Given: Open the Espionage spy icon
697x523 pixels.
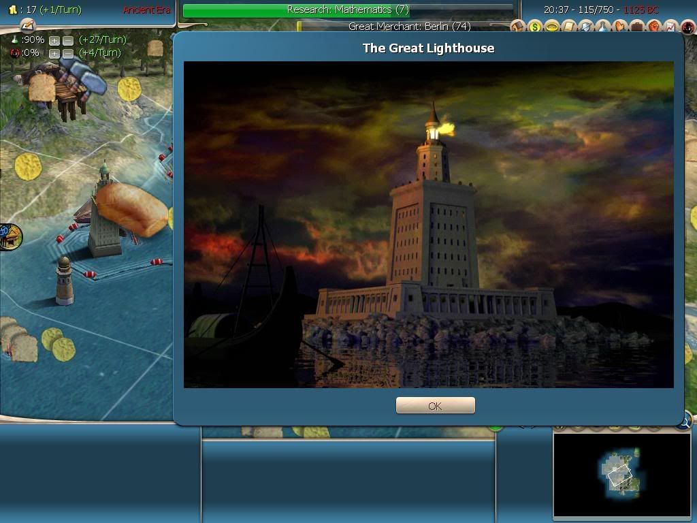Looking at the screenshot, I should click(x=688, y=27).
